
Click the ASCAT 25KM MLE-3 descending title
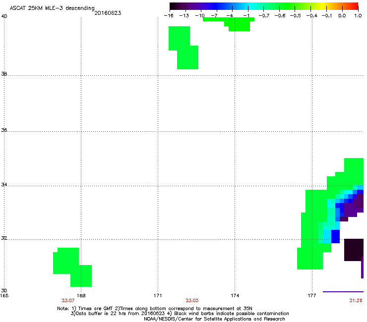click(x=52, y=8)
